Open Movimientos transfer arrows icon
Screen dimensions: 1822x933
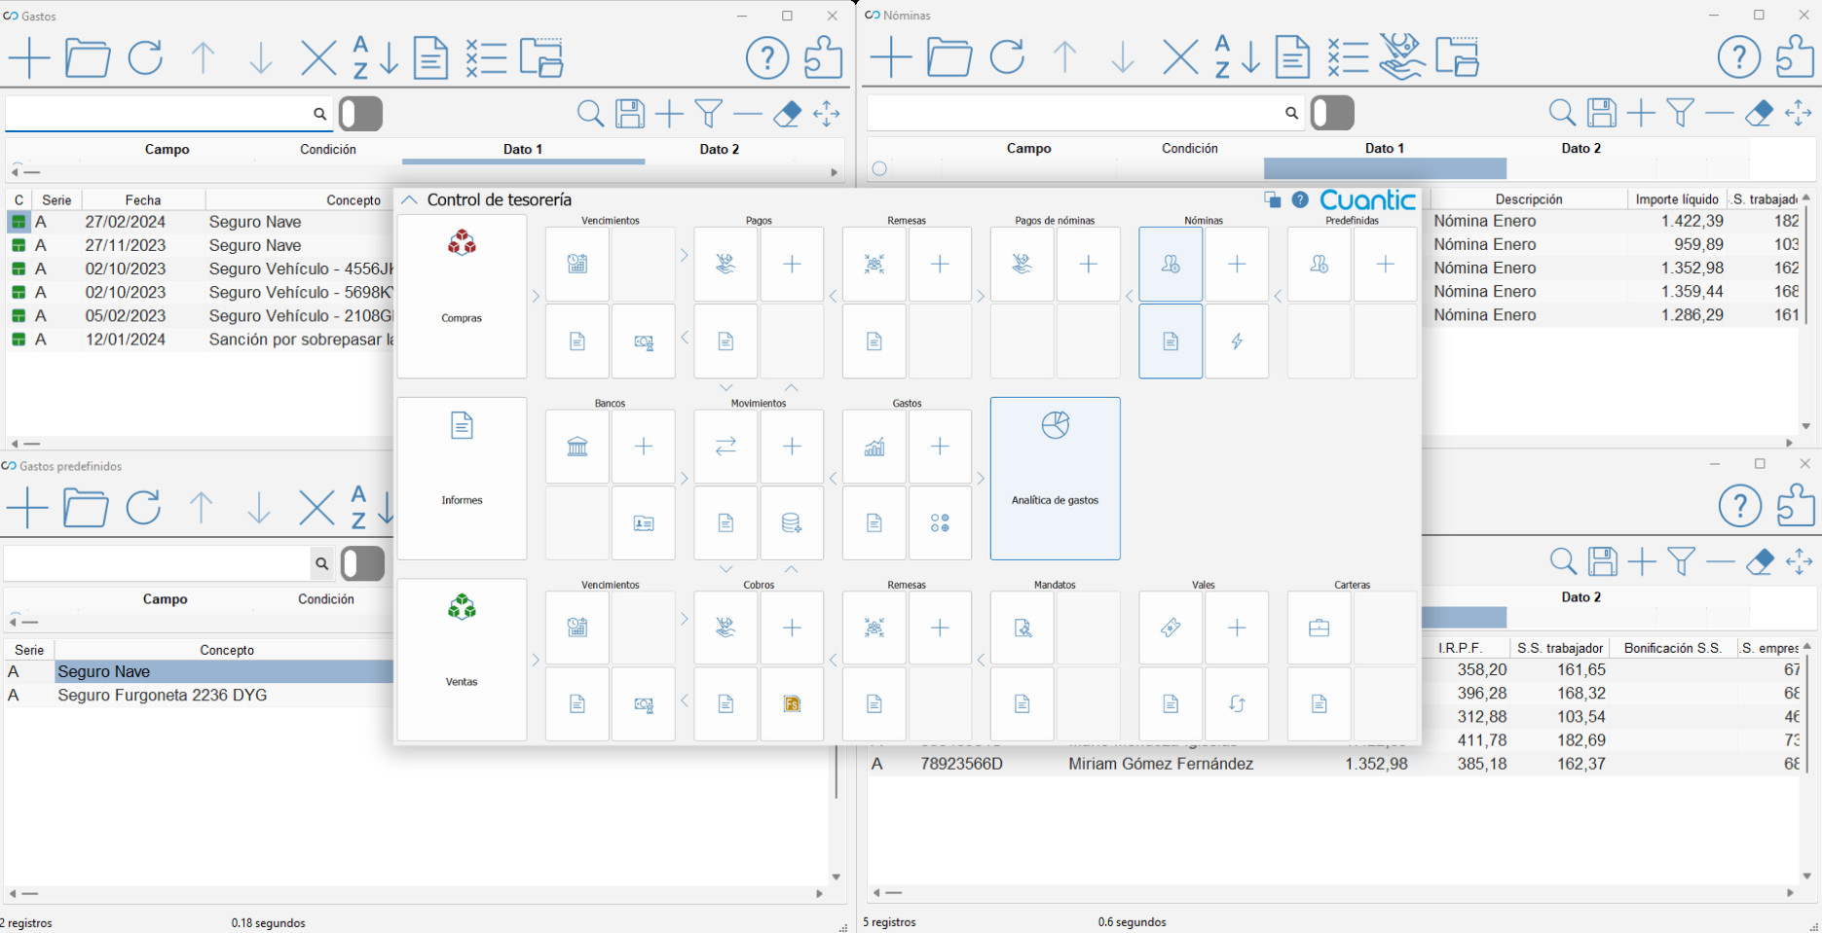pos(725,447)
